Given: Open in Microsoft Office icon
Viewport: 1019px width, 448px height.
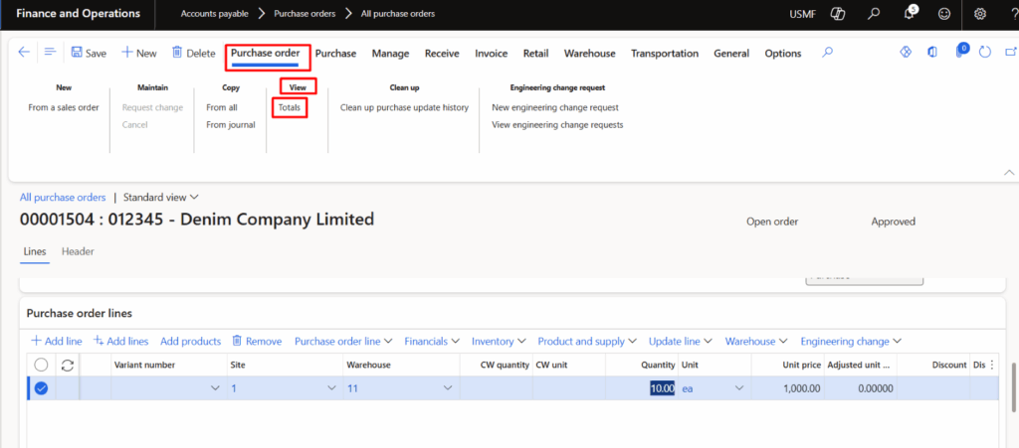Looking at the screenshot, I should 932,53.
